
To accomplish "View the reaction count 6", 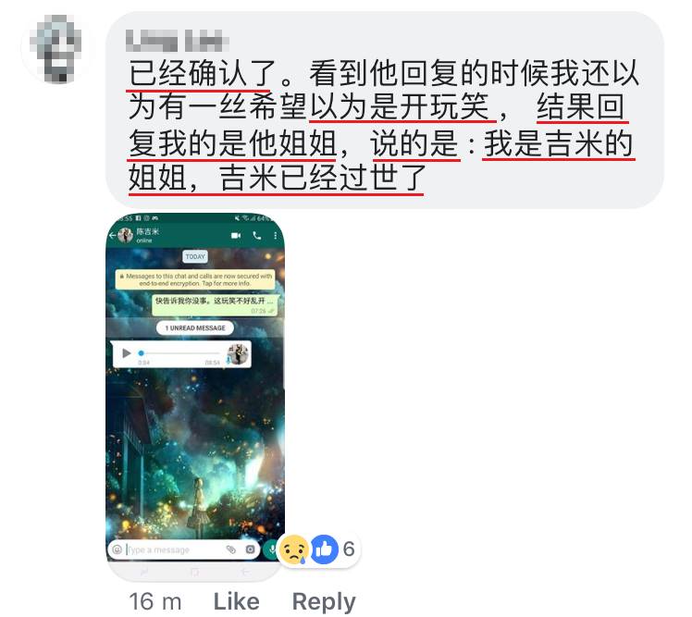I will pos(349,549).
